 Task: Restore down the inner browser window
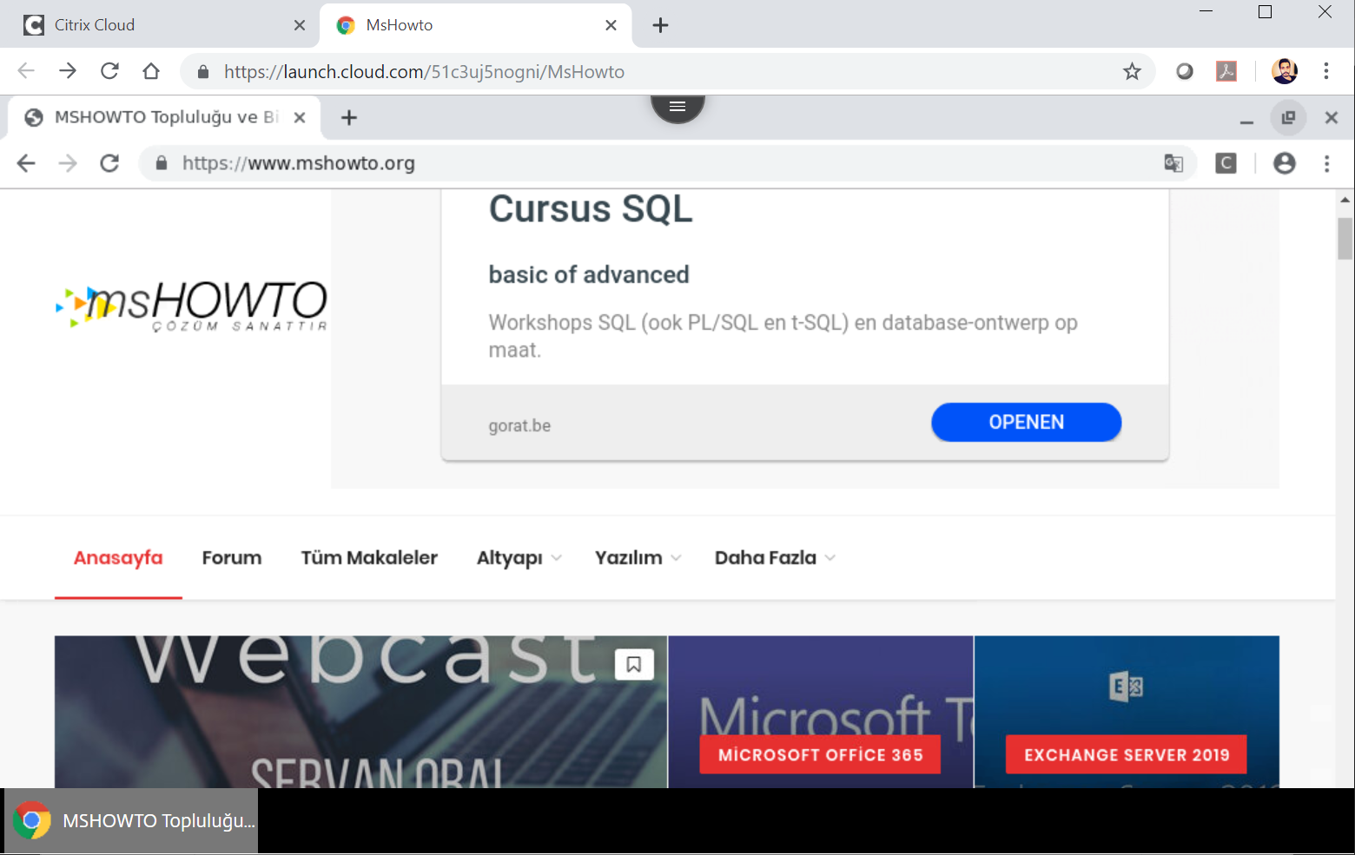tap(1289, 117)
